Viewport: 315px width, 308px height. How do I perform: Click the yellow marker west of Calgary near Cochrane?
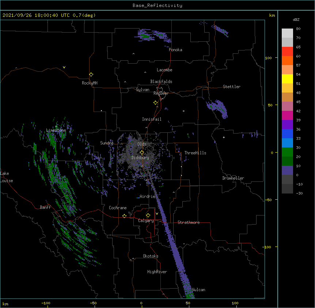pyautogui.click(x=124, y=216)
